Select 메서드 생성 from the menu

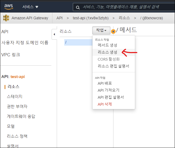tap(107, 45)
